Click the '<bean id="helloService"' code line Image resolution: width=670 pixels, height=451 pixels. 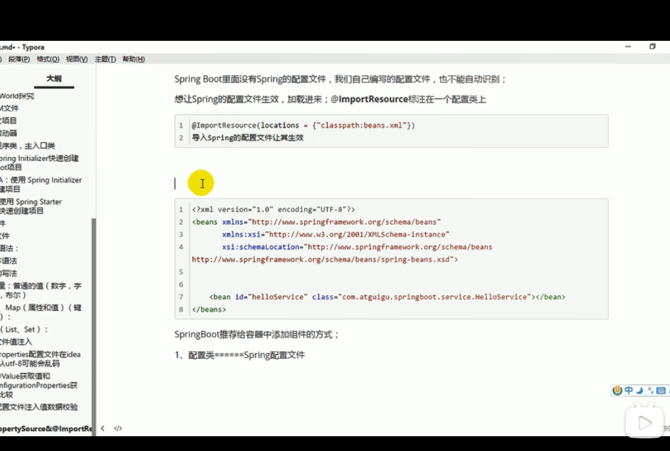pos(387,297)
